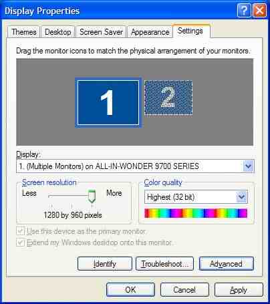Screen dimensions: 270x304
Task: Click the screen resolution slider thumb
Action: click(92, 196)
